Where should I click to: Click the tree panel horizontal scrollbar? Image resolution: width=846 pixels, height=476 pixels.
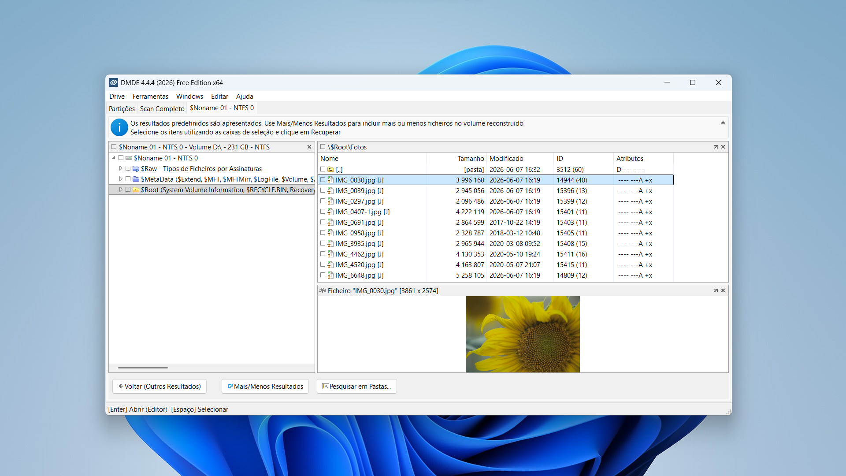coord(143,368)
